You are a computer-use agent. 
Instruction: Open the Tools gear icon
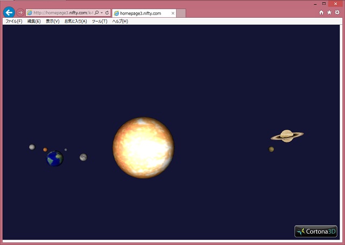click(x=337, y=12)
